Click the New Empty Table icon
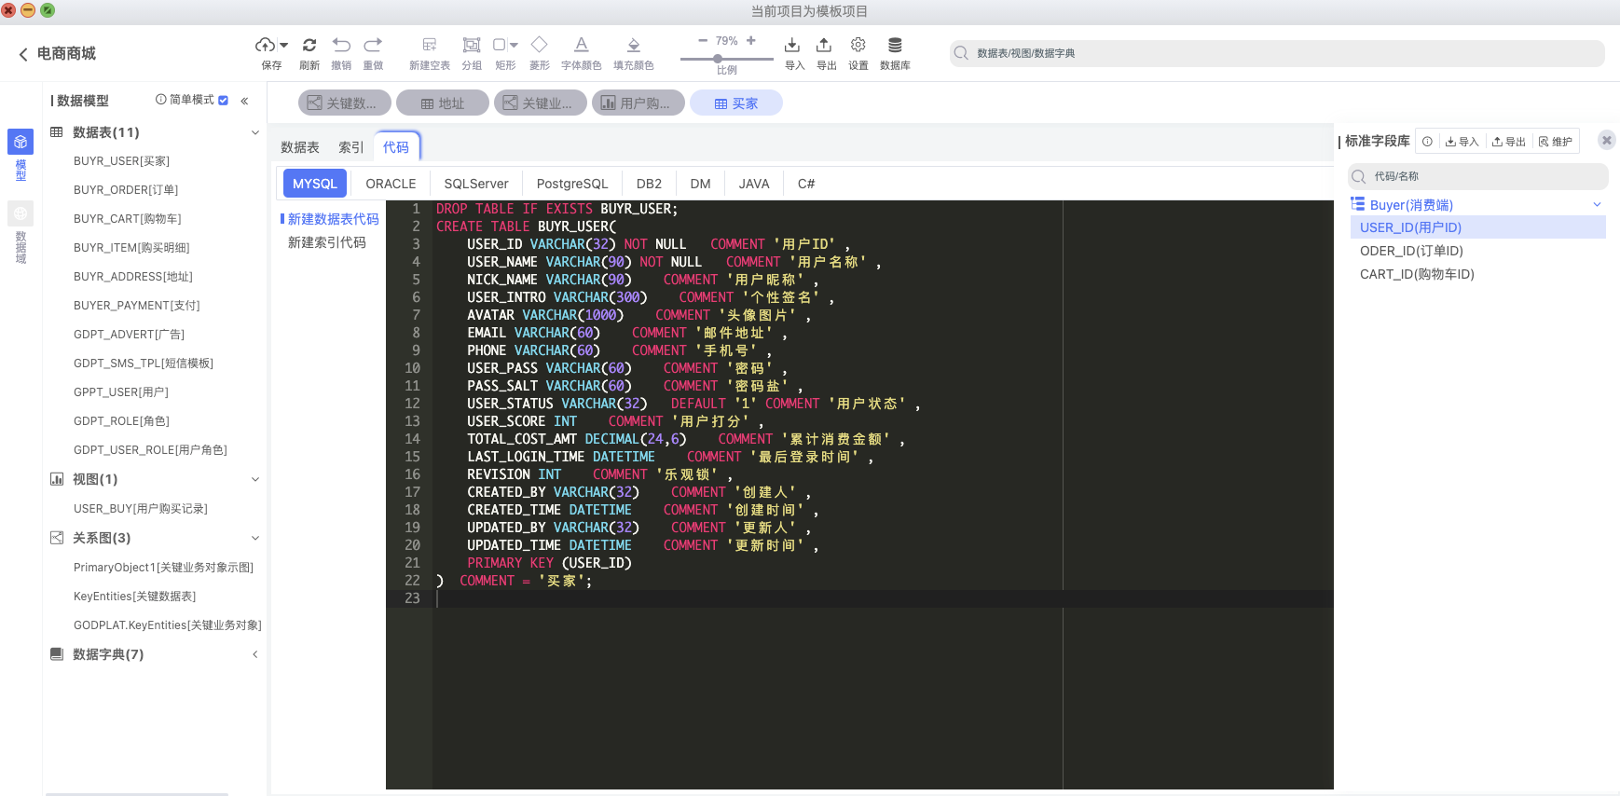 click(429, 45)
